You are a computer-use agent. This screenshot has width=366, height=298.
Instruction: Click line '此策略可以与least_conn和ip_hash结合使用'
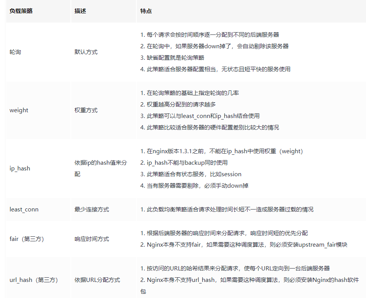[x=200, y=116]
